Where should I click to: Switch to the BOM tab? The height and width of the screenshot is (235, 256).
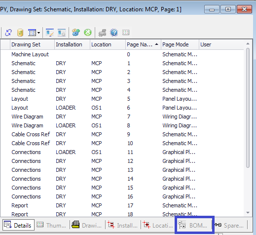[x=193, y=225]
